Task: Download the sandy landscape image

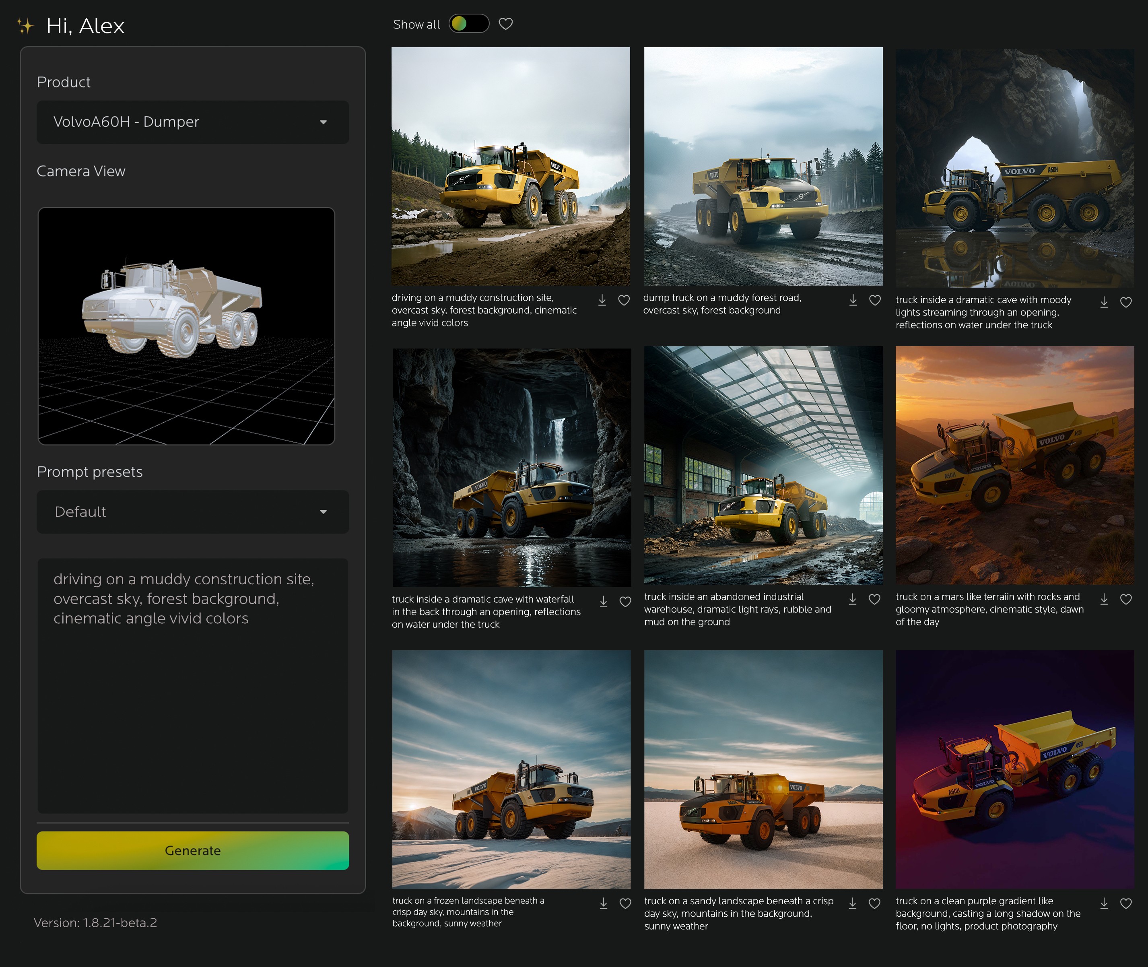Action: coord(853,903)
